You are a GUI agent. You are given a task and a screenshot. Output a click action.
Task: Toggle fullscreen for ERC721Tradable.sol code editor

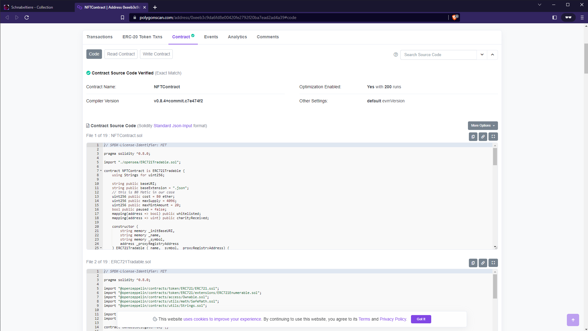pyautogui.click(x=493, y=263)
